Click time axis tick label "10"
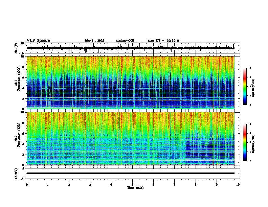The image size is (268, 207). [x=238, y=185]
